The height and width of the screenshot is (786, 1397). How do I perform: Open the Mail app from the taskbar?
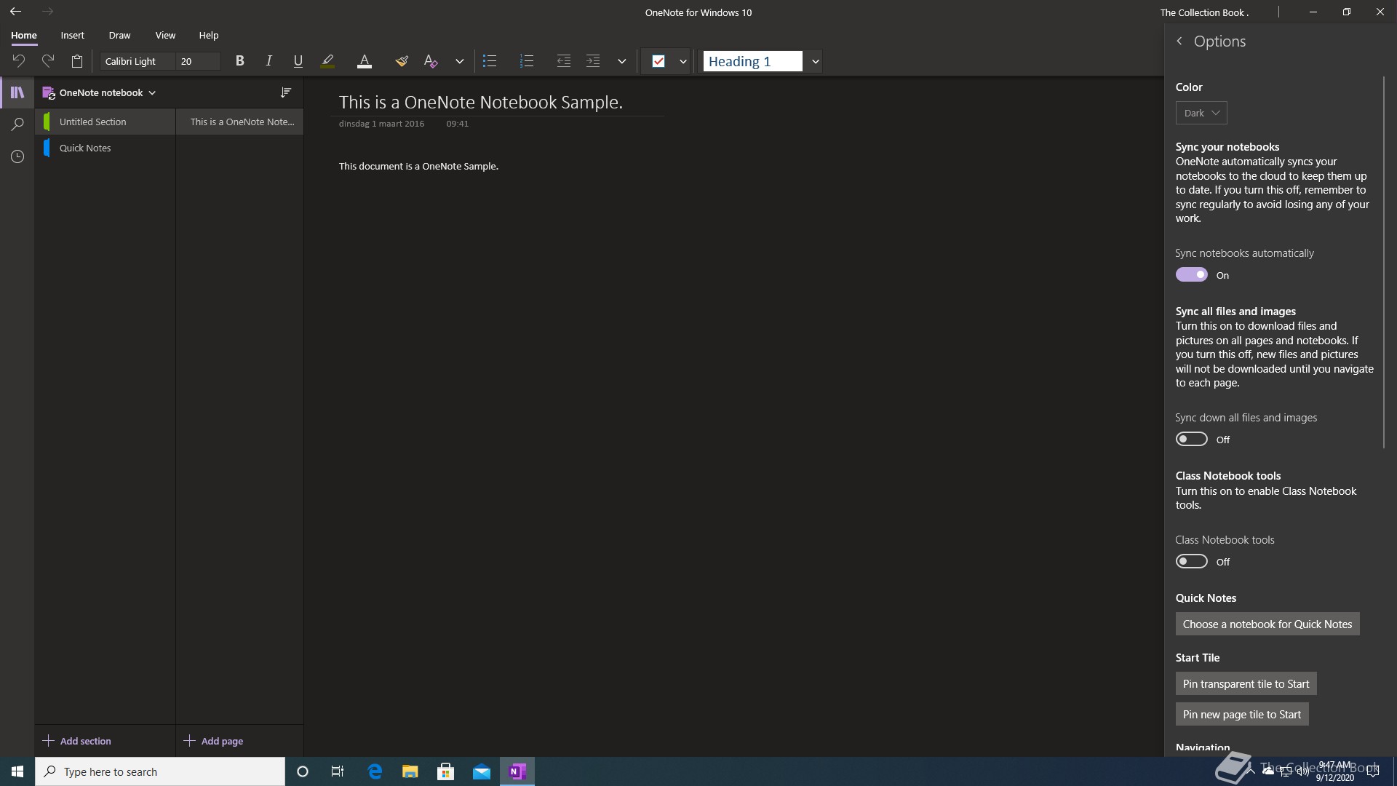click(482, 771)
